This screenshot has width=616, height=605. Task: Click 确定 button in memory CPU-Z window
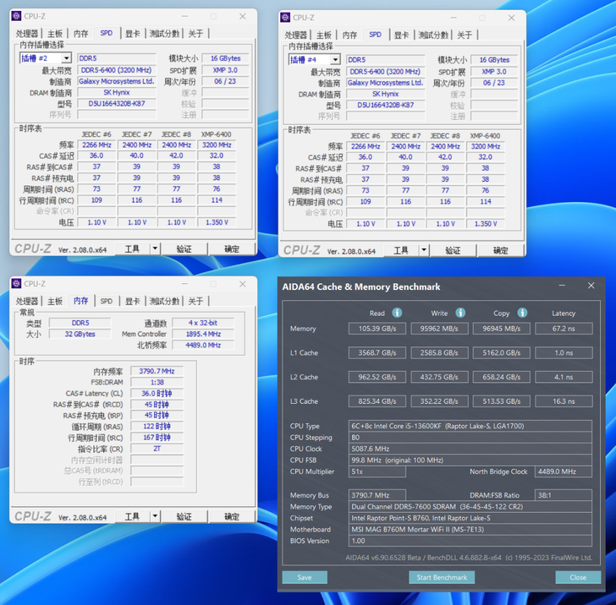232,516
